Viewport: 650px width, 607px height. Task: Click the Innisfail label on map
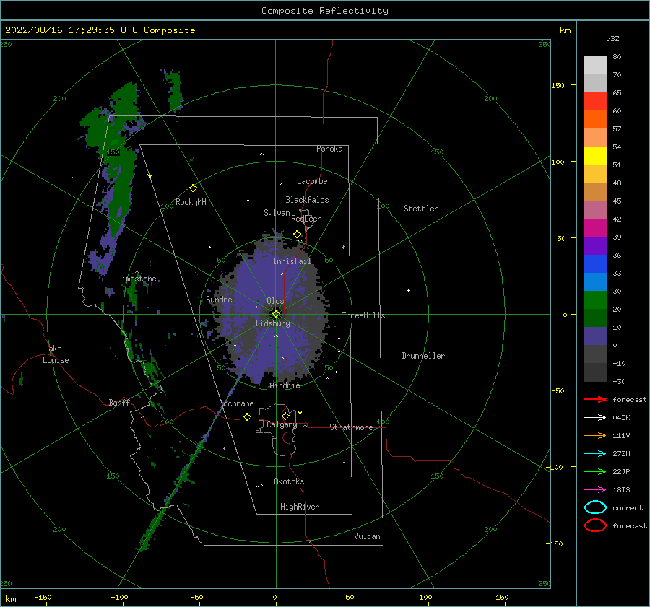coord(292,261)
